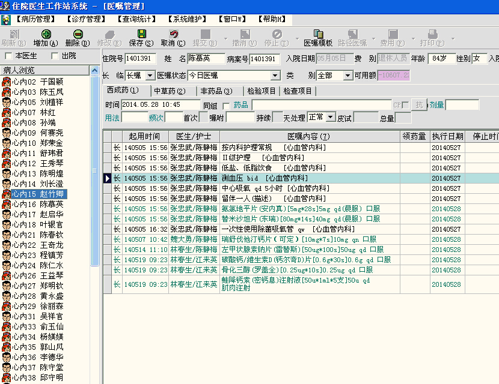Image resolution: width=499 pixels, height=384 pixels.
Task: Open the 诊疗管理 menu
Action: [x=85, y=19]
